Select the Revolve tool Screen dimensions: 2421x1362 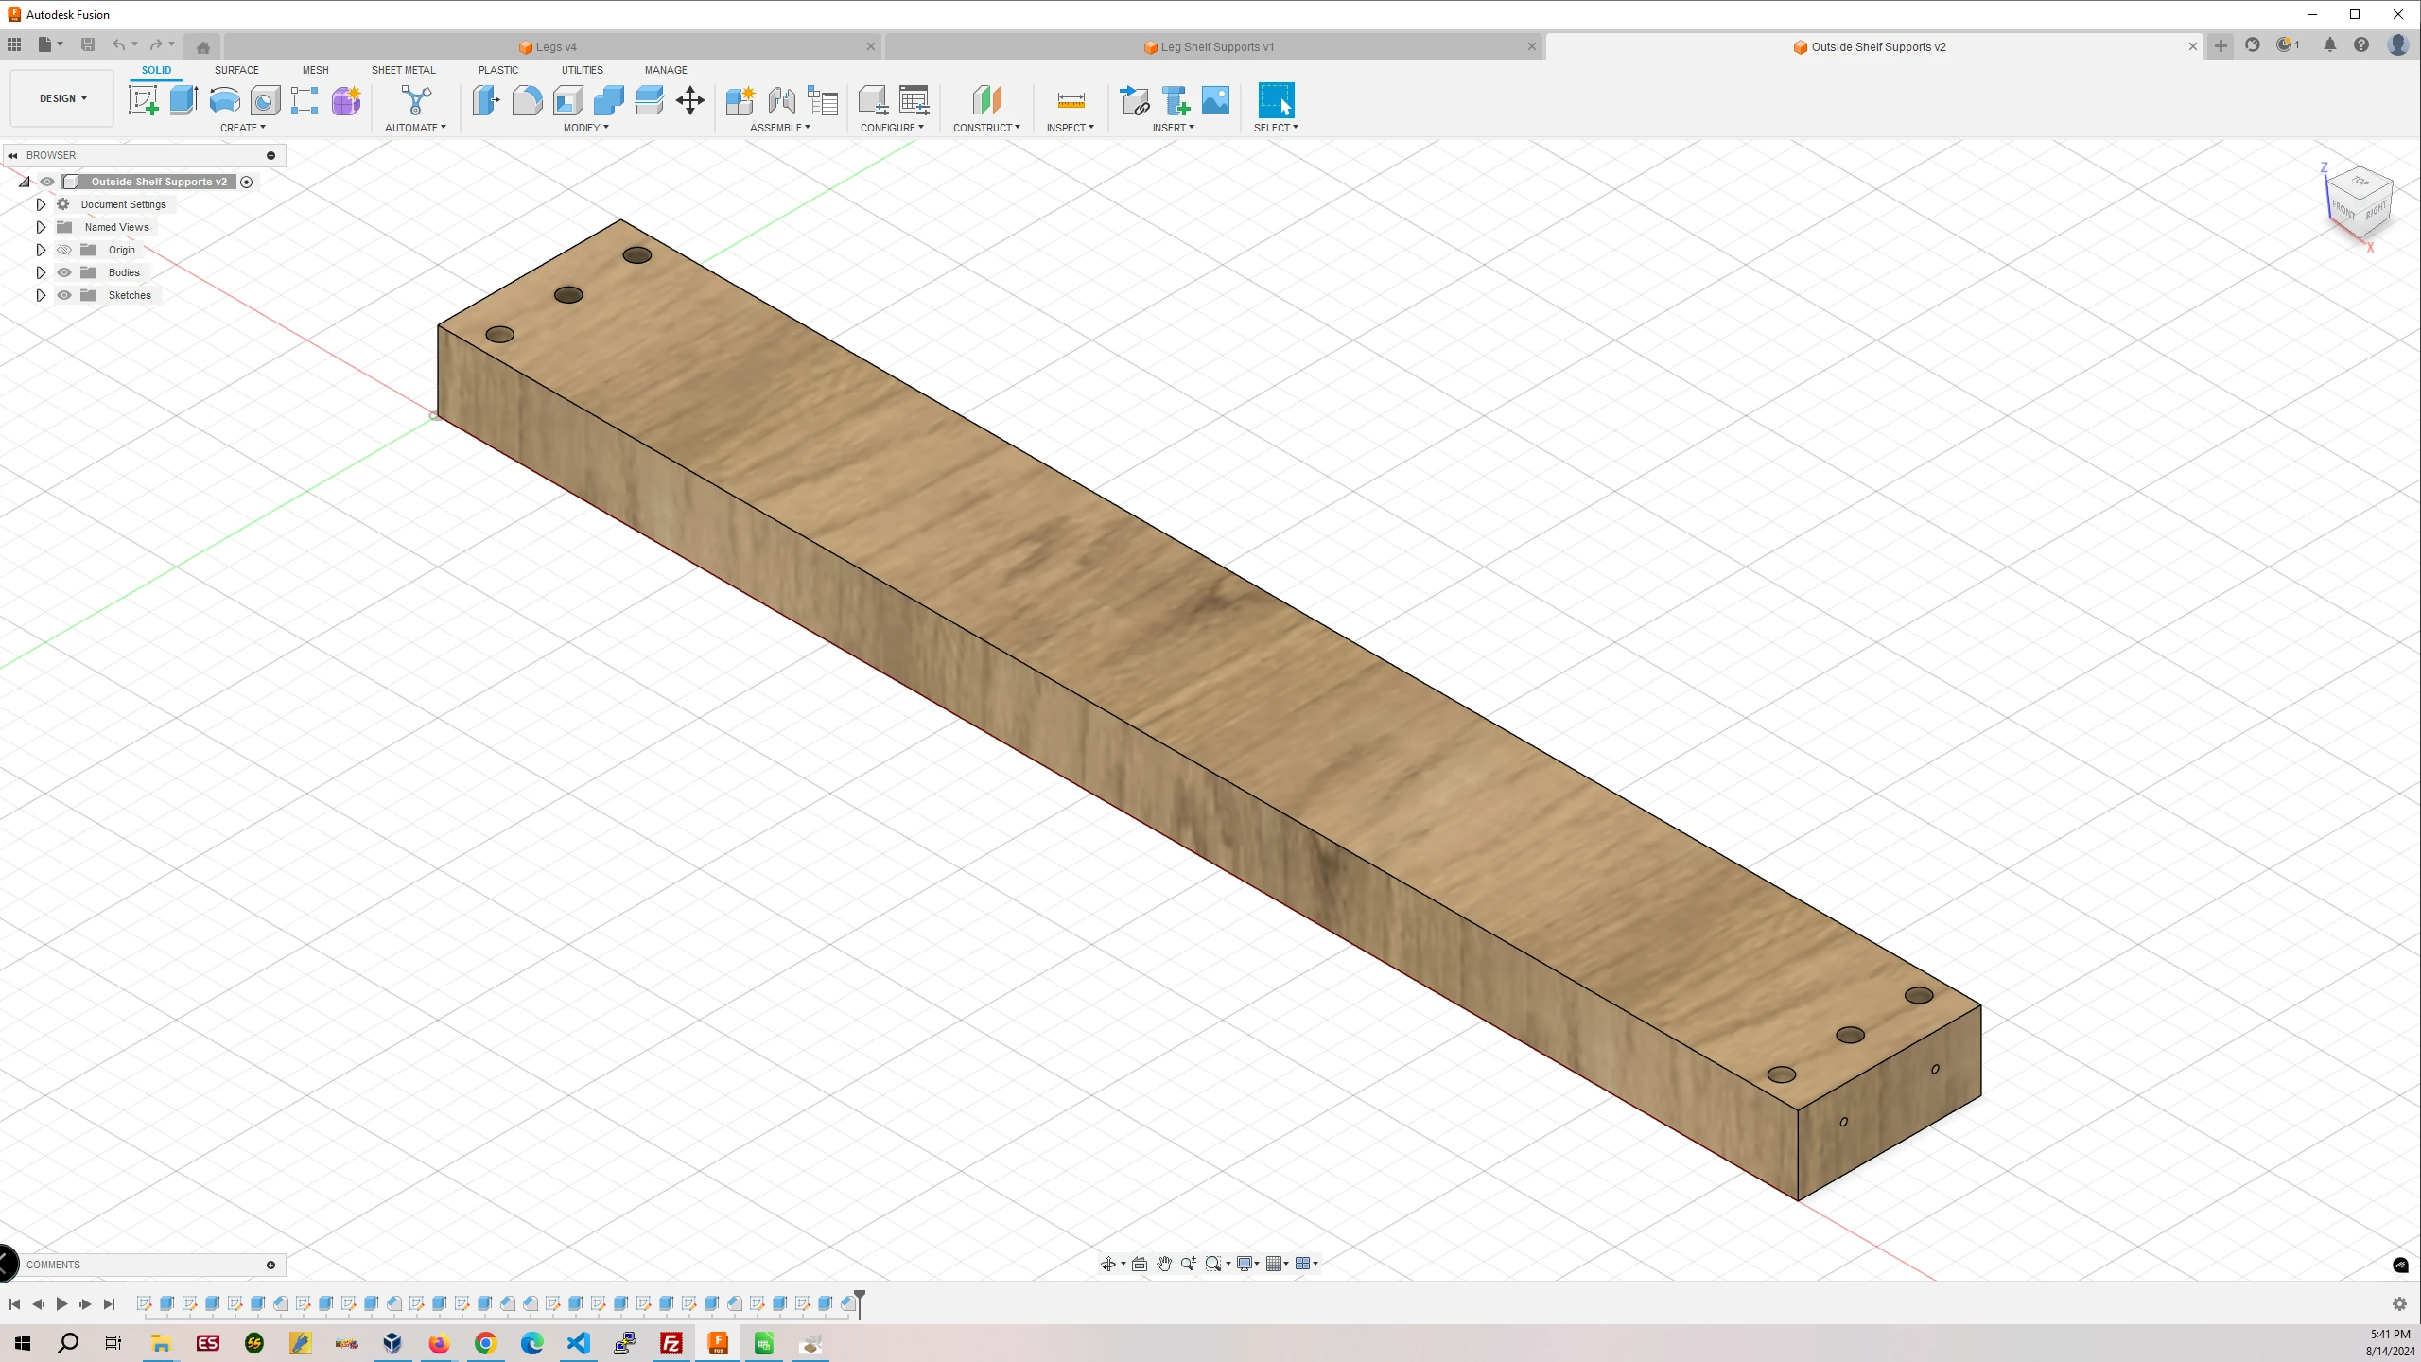click(x=224, y=100)
